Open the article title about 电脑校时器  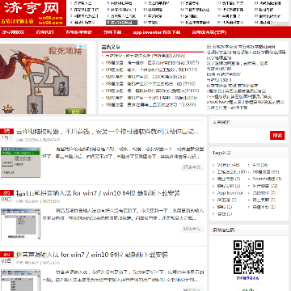pos(108,132)
